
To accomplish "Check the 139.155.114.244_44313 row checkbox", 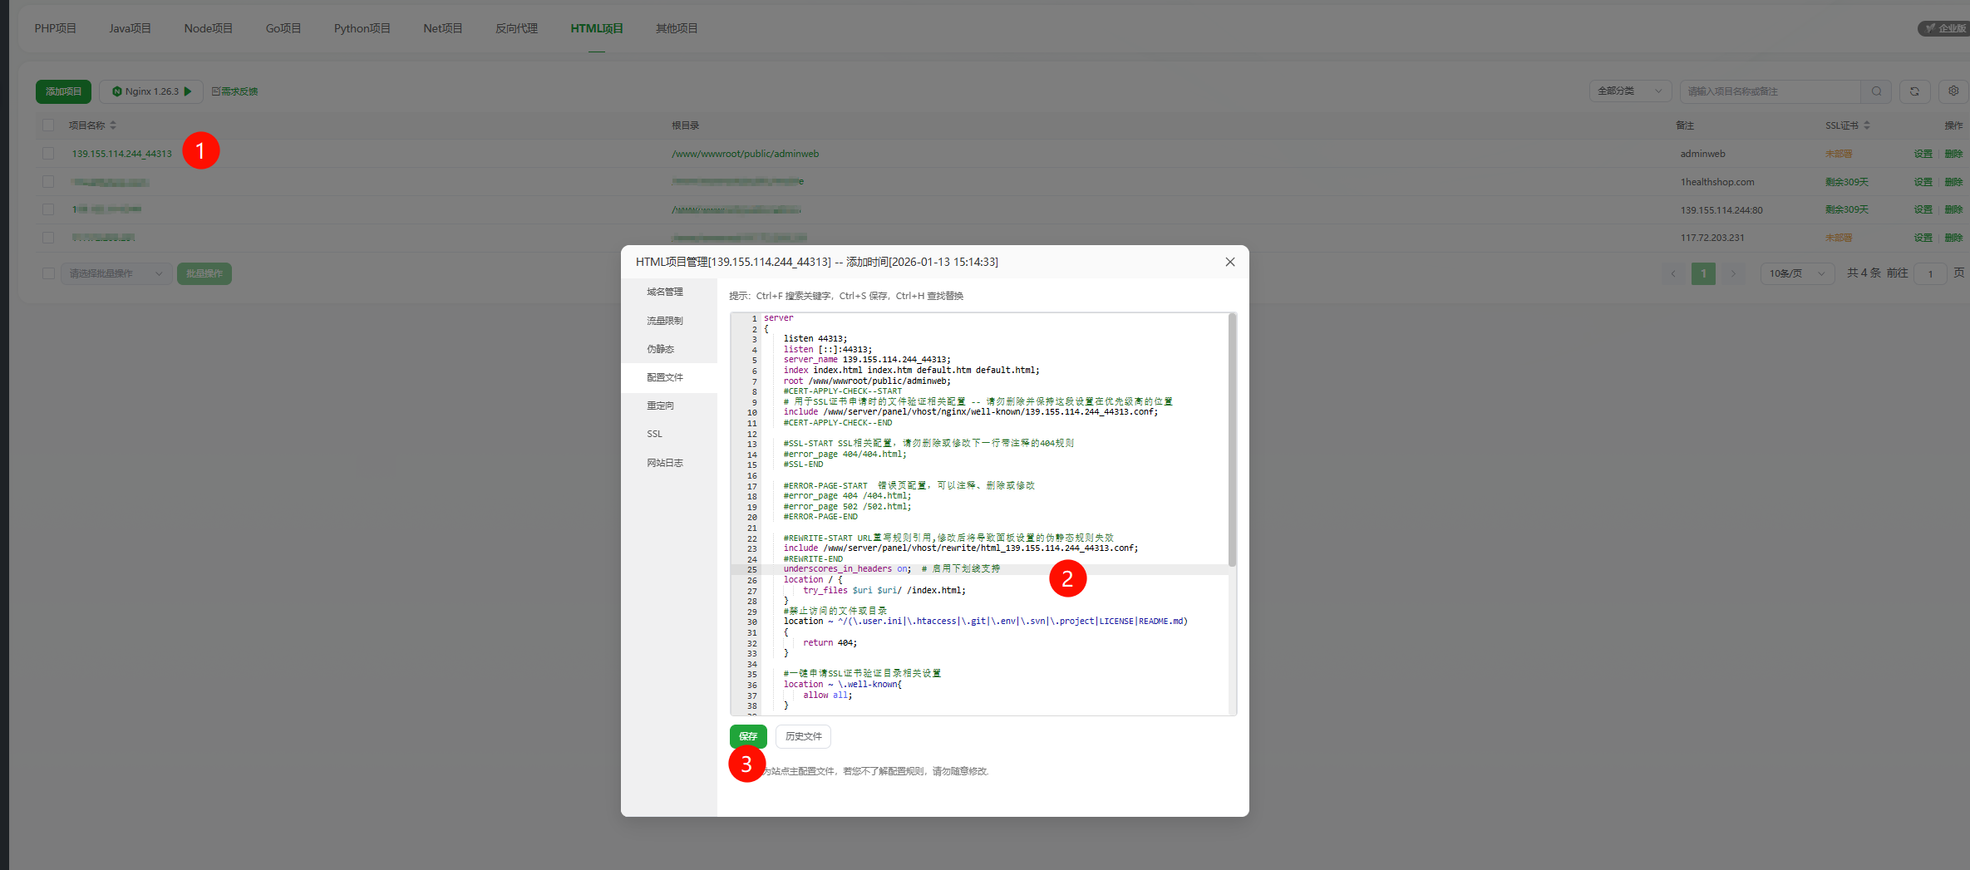I will 48,154.
